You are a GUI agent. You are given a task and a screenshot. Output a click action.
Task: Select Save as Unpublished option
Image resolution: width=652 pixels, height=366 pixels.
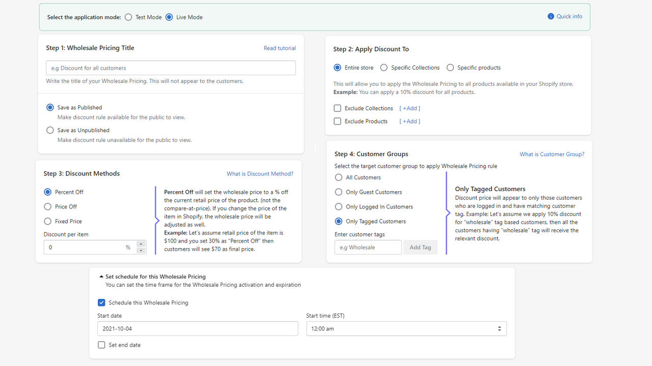[50, 130]
